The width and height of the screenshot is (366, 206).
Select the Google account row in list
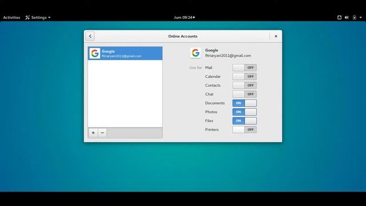[125, 53]
